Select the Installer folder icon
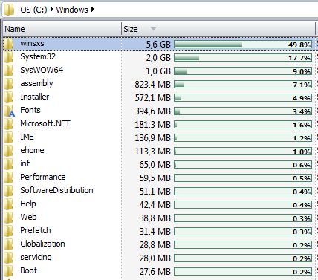This screenshot has height=280, width=318. pyautogui.click(x=9, y=97)
